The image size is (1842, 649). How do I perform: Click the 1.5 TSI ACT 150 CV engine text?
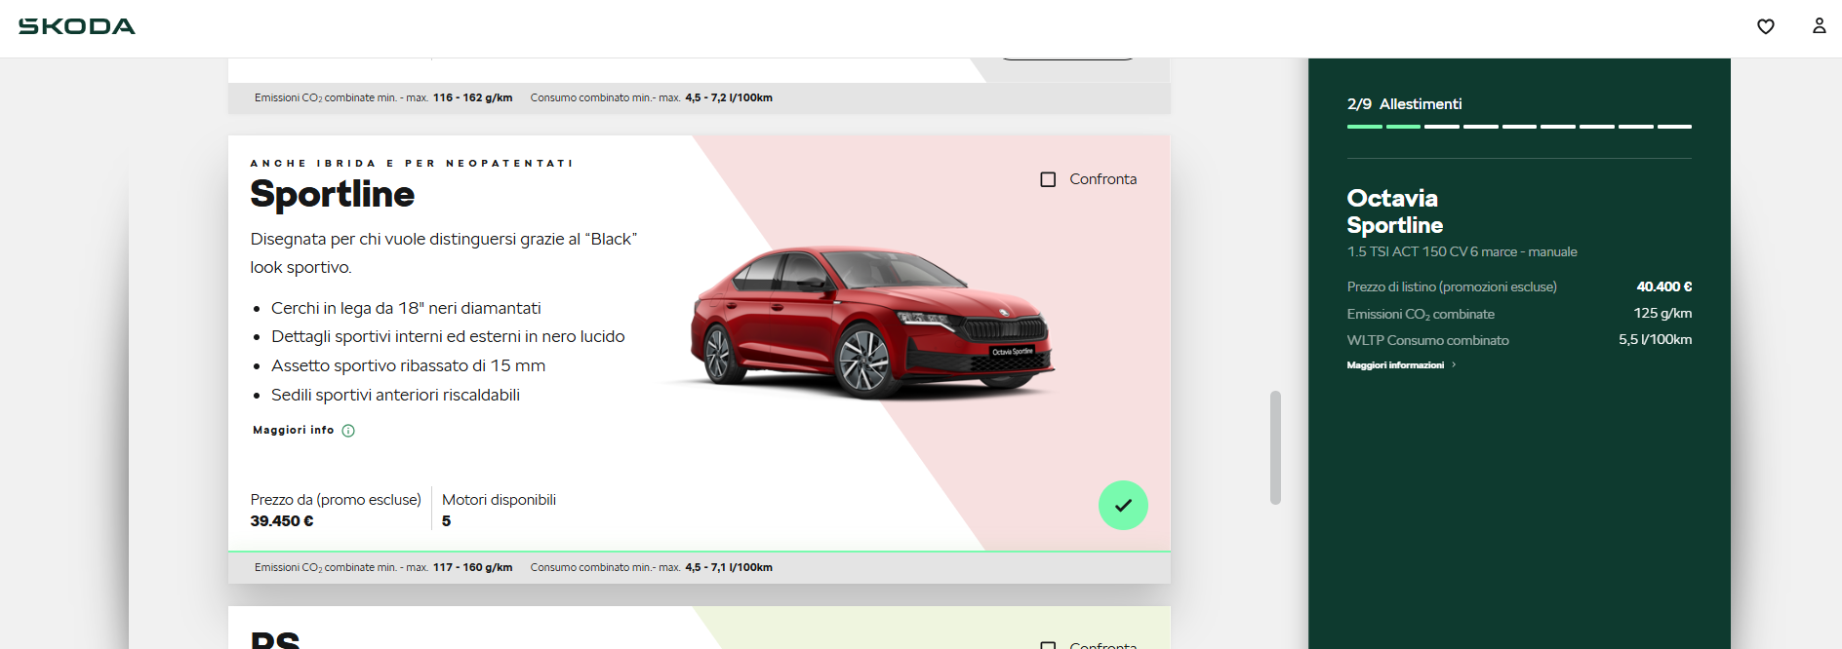pos(1462,251)
